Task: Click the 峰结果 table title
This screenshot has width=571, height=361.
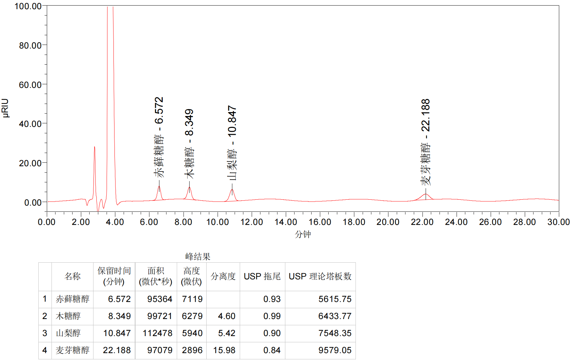Action: pos(197,256)
